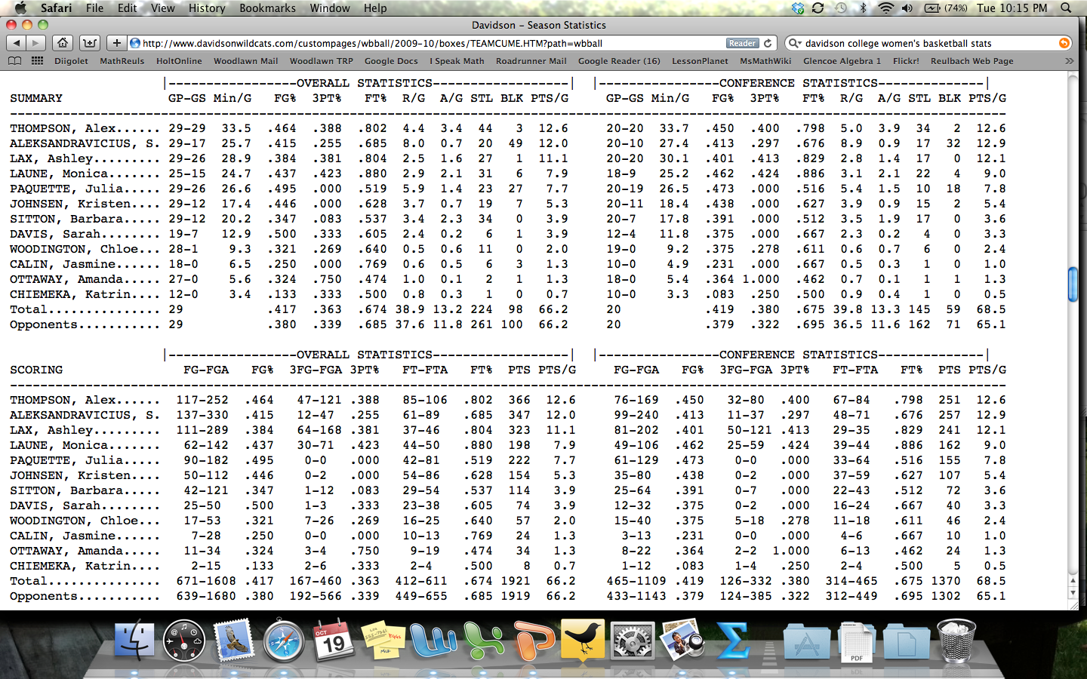Go back with the left arrow button
Image resolution: width=1087 pixels, height=679 pixels.
(17, 43)
